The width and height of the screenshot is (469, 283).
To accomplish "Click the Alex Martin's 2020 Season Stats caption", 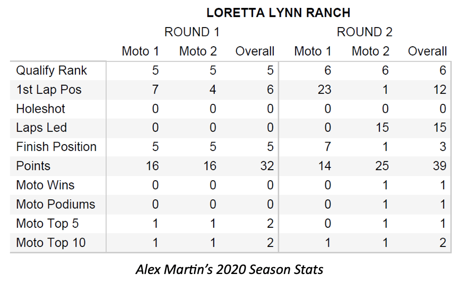I will (229, 269).
